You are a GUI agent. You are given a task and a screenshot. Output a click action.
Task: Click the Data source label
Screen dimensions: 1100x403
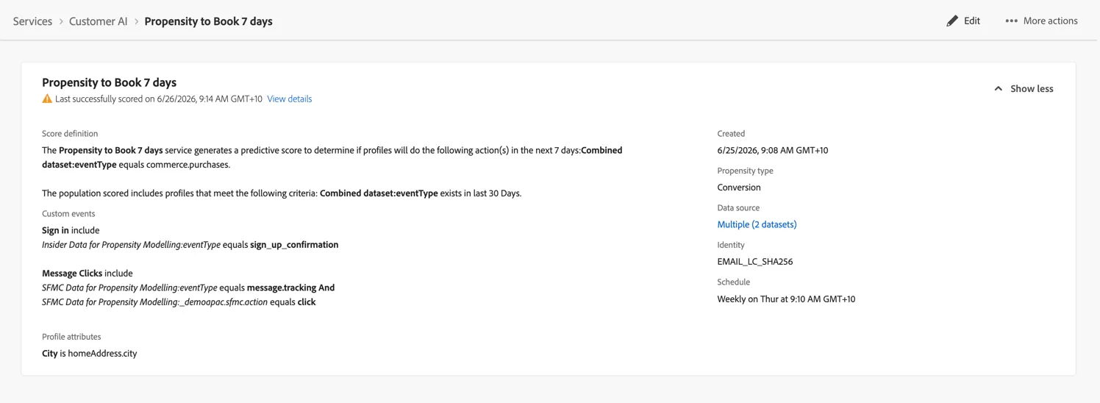pos(738,208)
